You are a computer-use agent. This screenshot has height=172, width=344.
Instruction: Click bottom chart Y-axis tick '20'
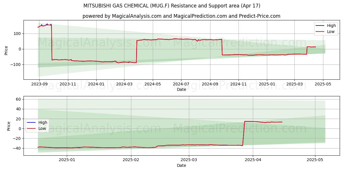click(19, 119)
